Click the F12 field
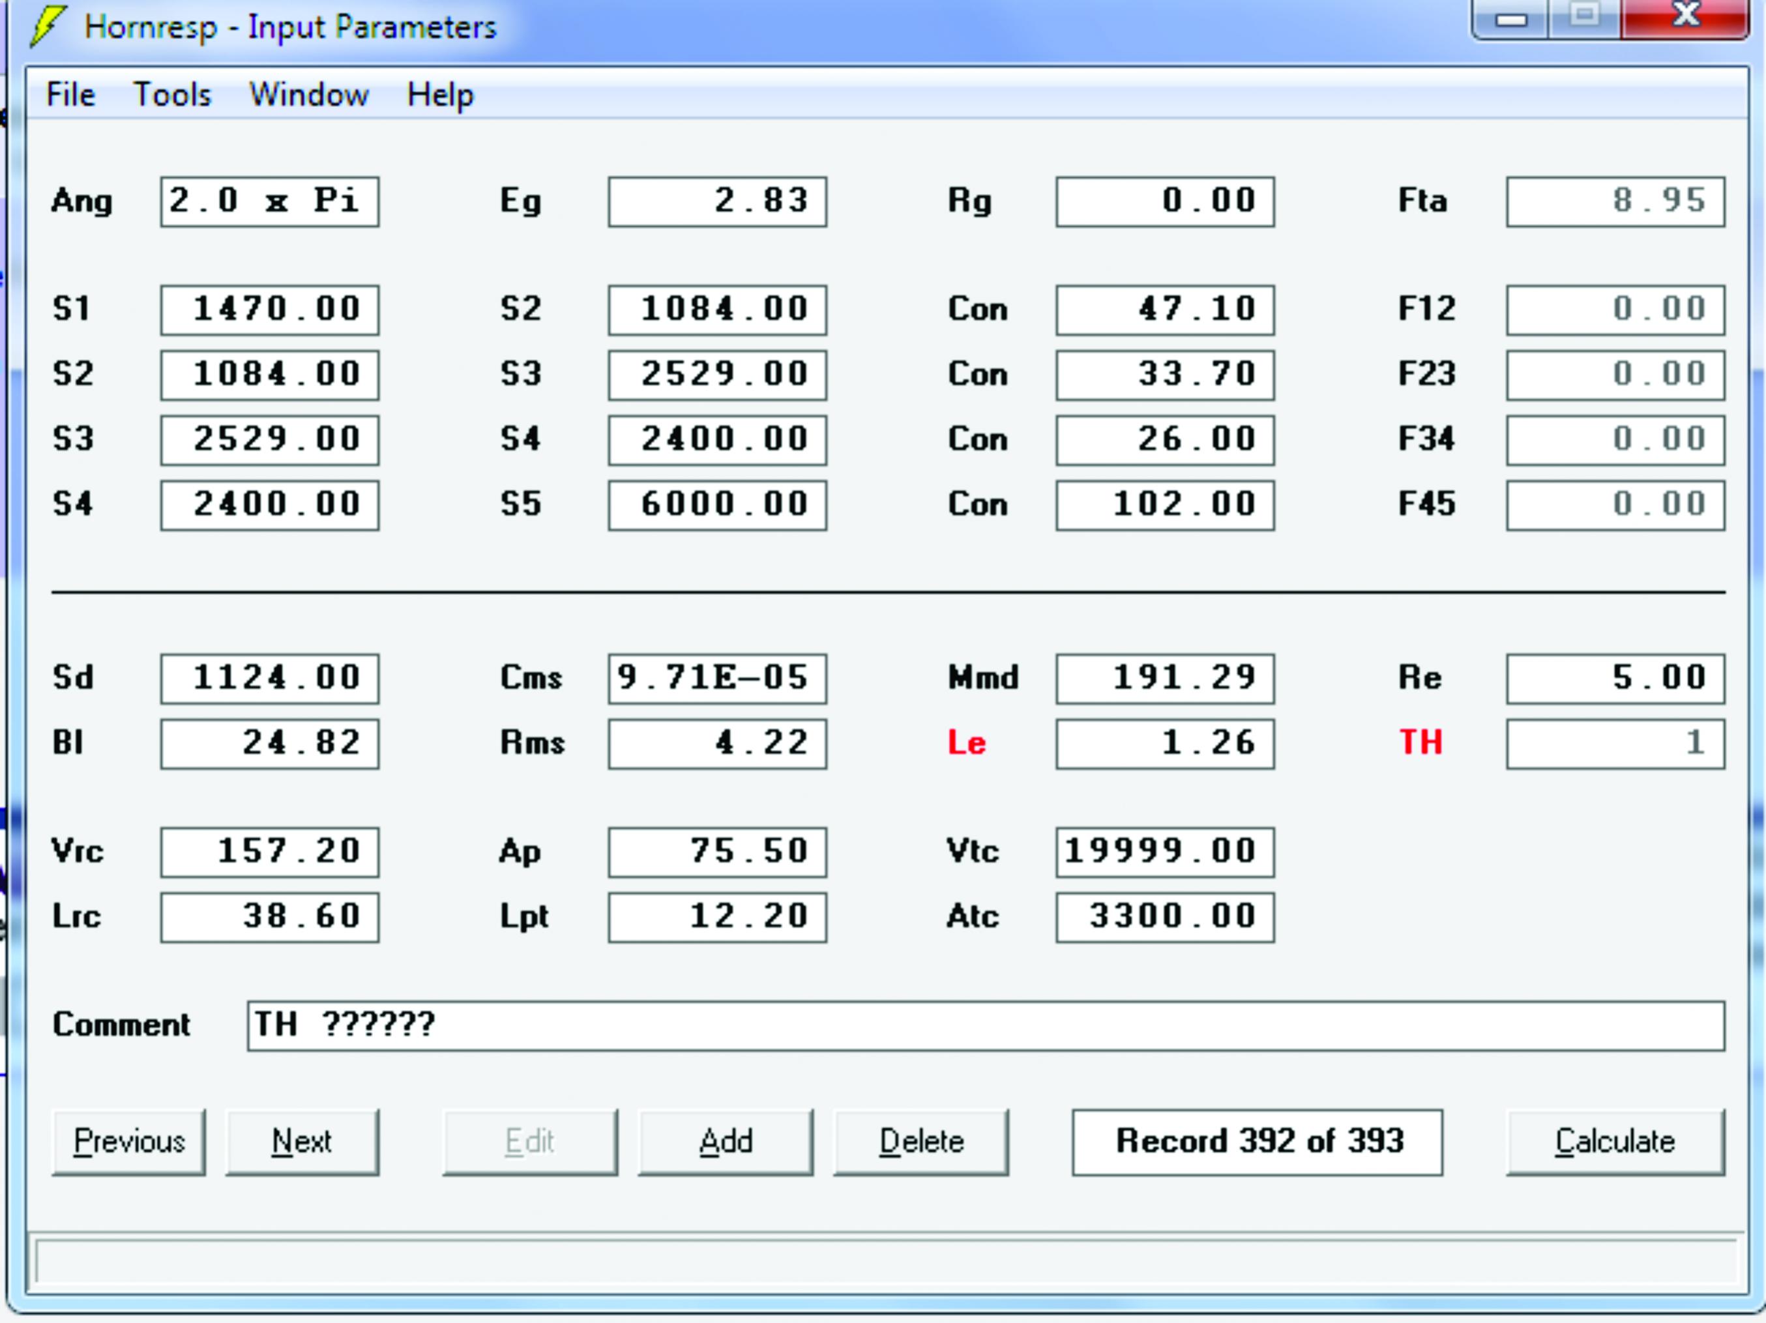1766x1323 pixels. [x=1616, y=310]
